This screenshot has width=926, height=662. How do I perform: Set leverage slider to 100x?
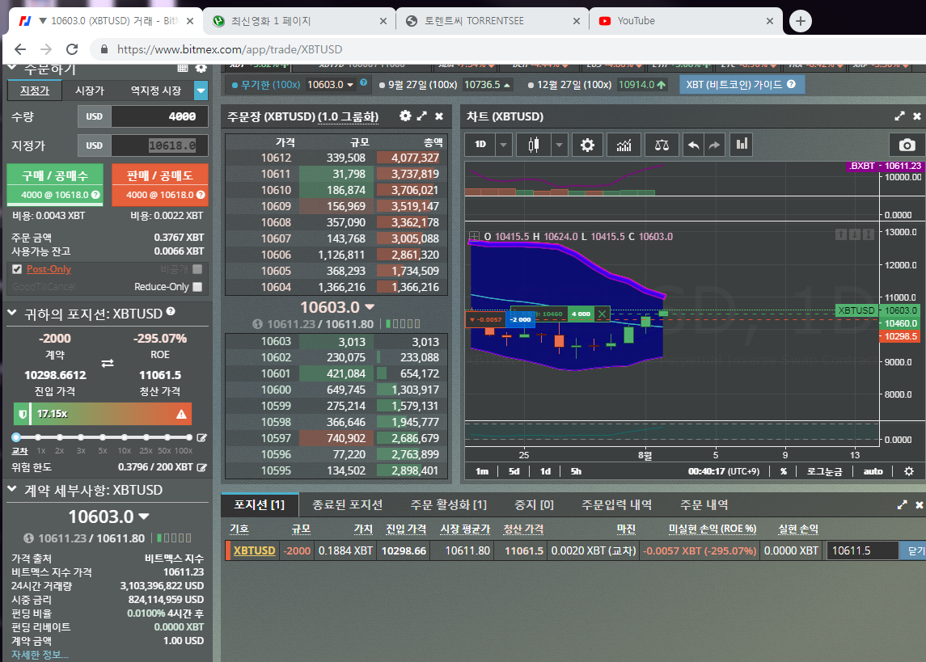tap(188, 437)
